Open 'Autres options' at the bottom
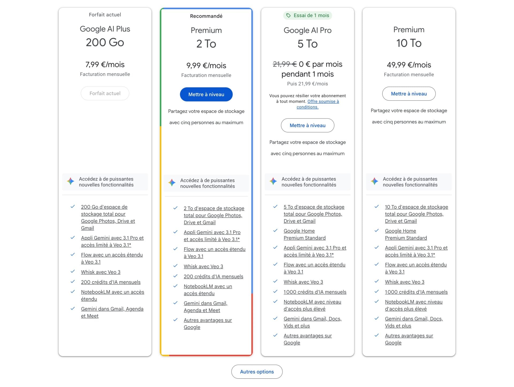This screenshot has height=387, width=514. (257, 372)
